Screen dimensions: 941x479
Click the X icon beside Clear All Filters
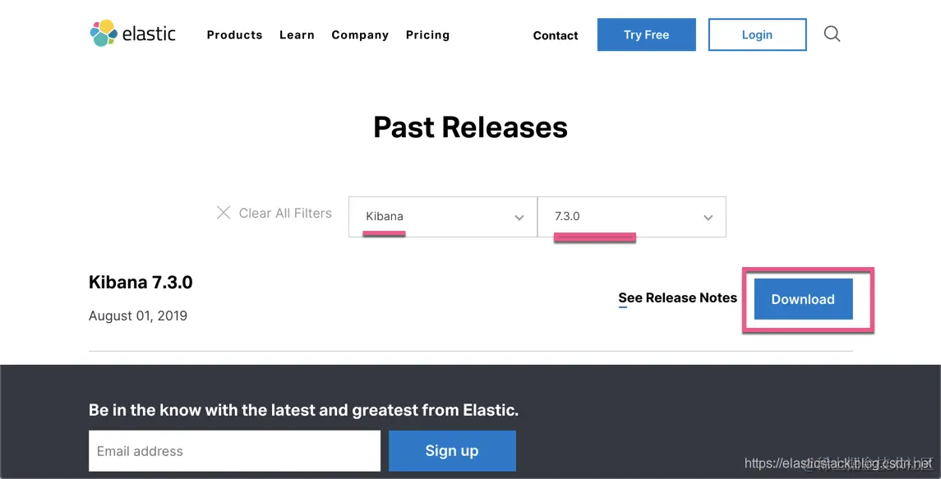tap(224, 213)
